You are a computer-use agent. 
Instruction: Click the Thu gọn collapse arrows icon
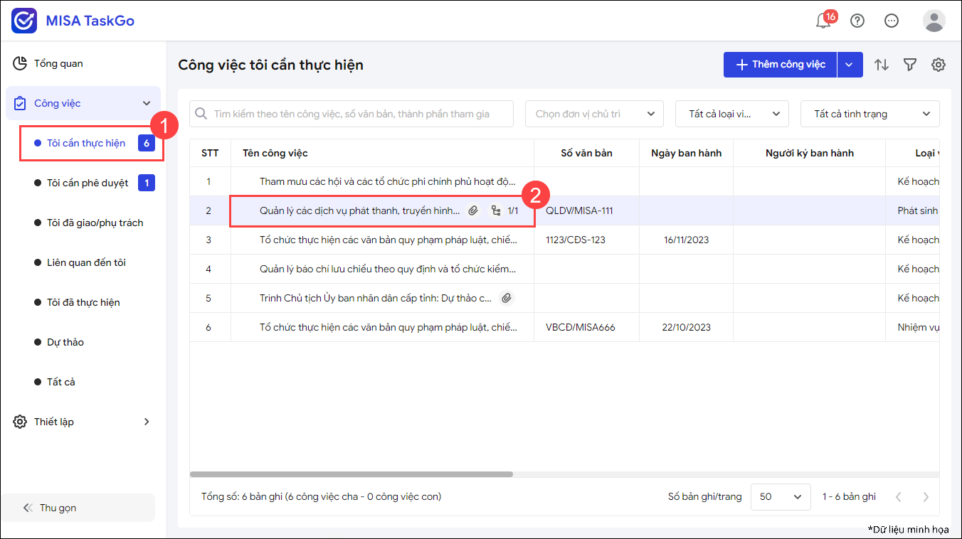click(28, 508)
